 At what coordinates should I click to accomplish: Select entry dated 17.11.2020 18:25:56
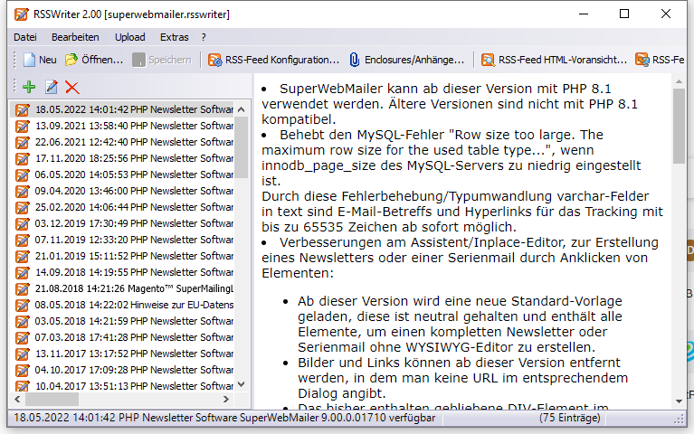(123, 158)
